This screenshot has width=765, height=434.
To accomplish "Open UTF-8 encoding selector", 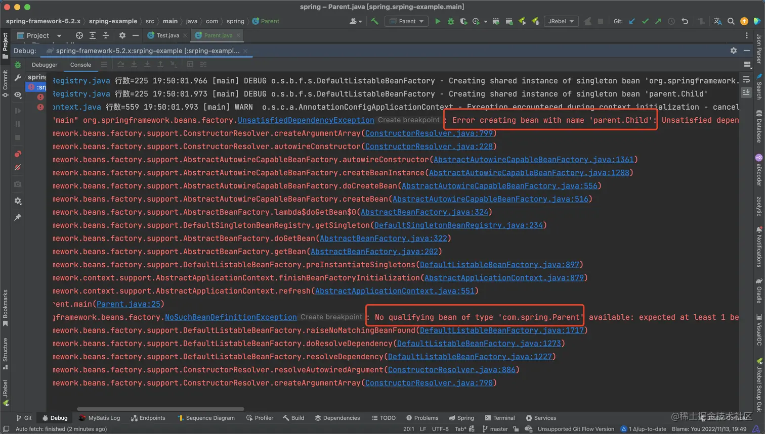I will (440, 429).
